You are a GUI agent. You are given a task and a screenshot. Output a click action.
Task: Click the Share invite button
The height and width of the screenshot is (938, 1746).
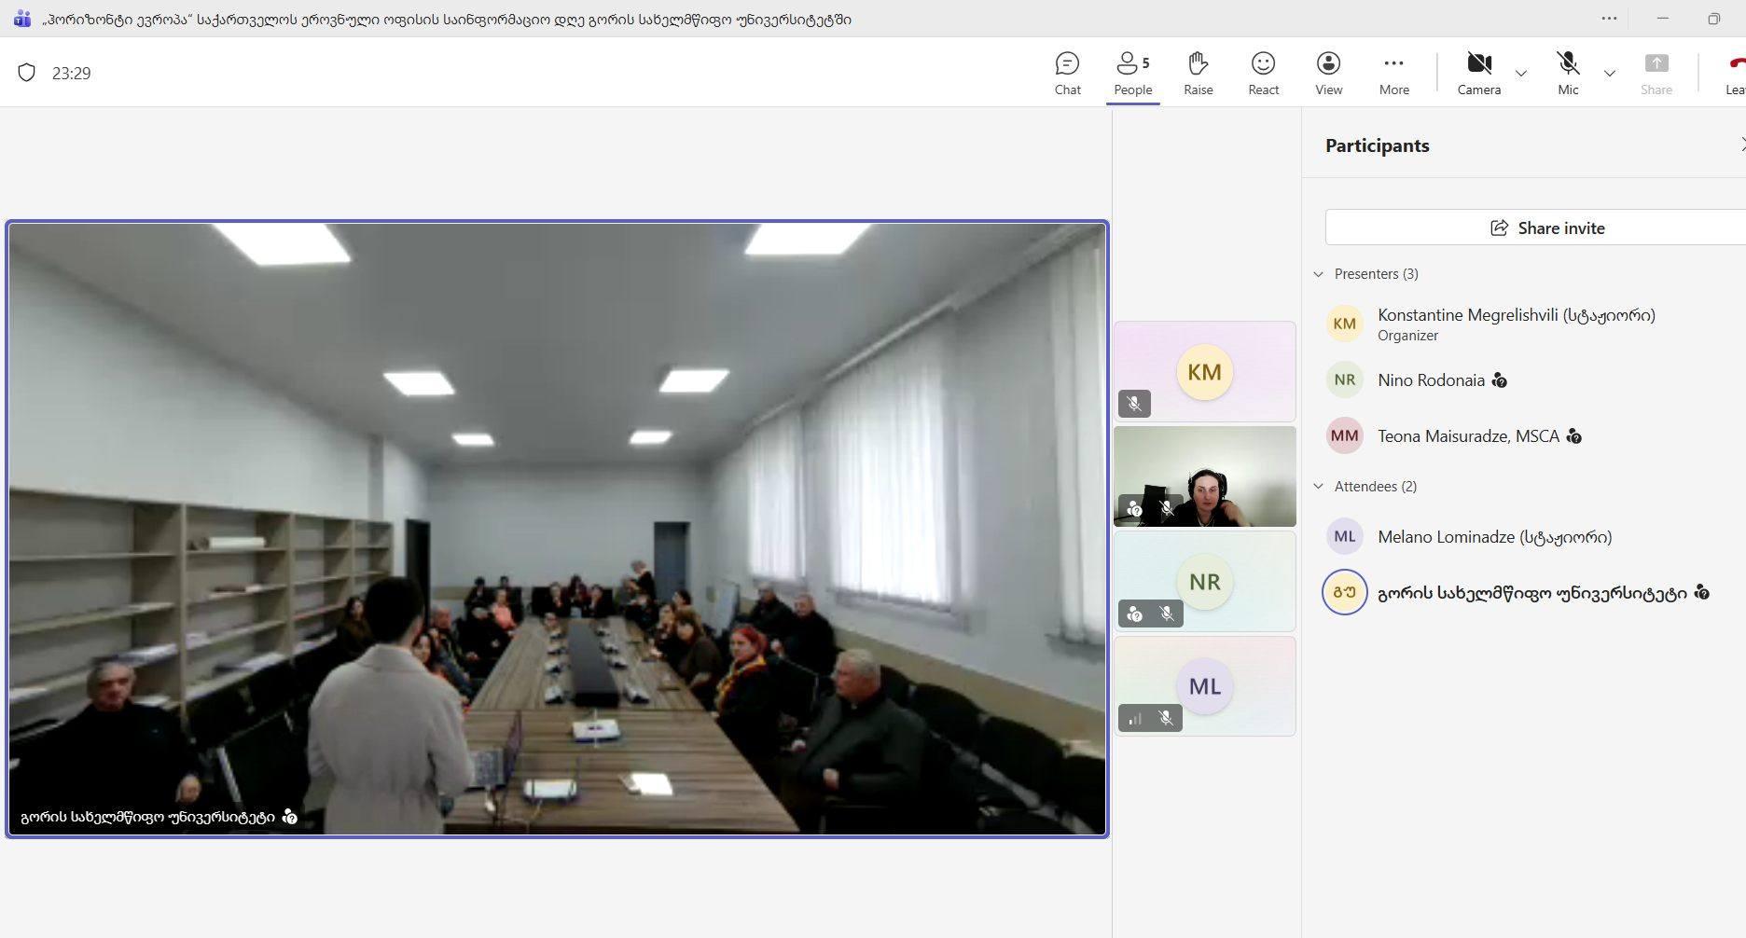pyautogui.click(x=1546, y=228)
